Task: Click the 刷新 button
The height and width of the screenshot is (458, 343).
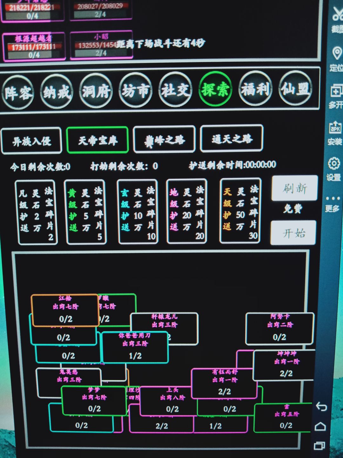Action: tap(295, 188)
